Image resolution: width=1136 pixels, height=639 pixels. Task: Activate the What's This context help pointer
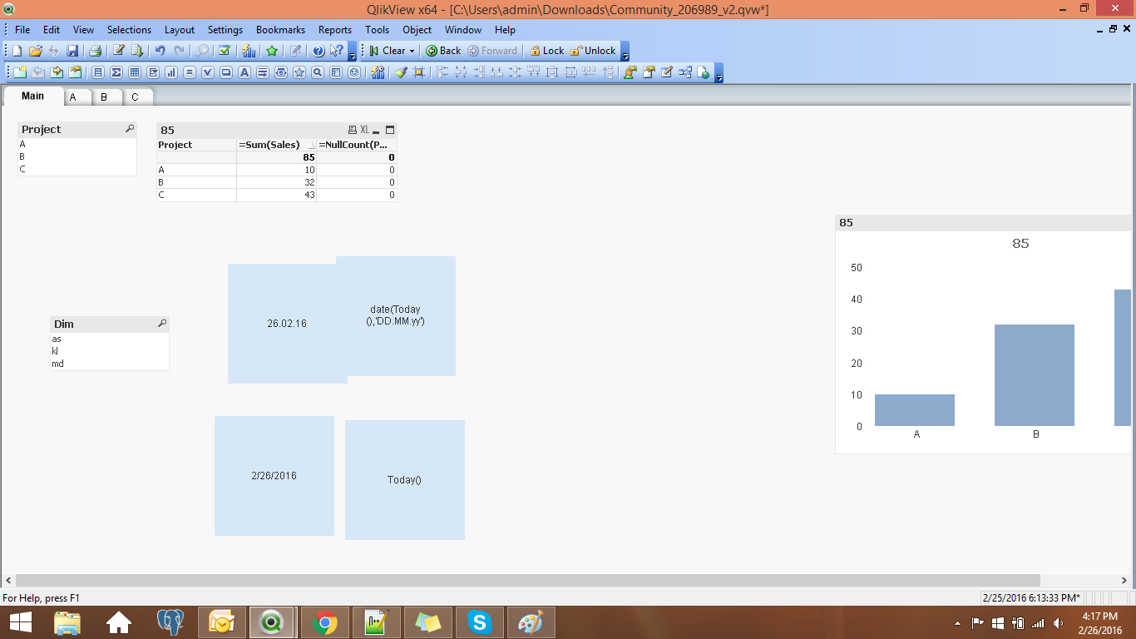click(x=337, y=51)
